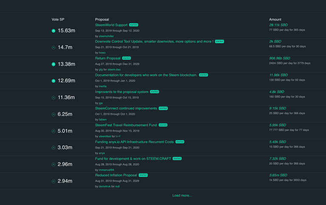Visit howo author profile
Viewport: 326px width, 205px height.
tap(102, 53)
